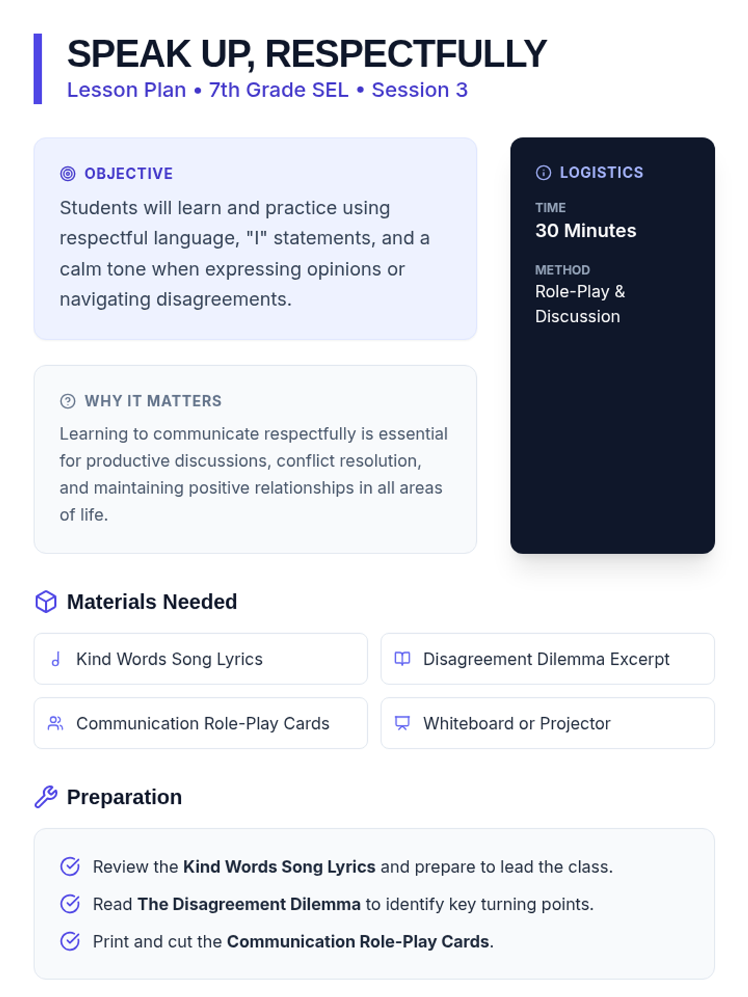This screenshot has width=748, height=997.
Task: Toggle check circle for reviewing song lyrics
Action: click(x=70, y=867)
